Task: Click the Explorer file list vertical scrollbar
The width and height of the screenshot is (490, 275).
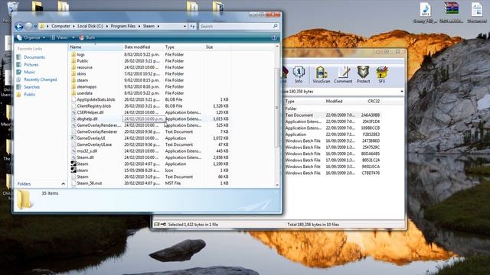Action: coord(277,108)
